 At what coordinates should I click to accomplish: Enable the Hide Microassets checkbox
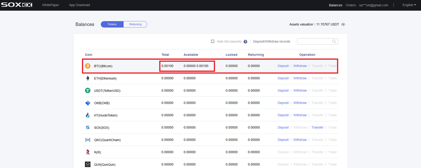pyautogui.click(x=213, y=41)
